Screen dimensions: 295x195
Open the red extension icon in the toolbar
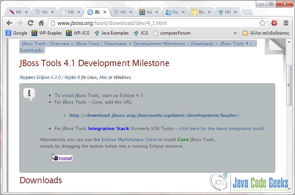click(x=274, y=23)
